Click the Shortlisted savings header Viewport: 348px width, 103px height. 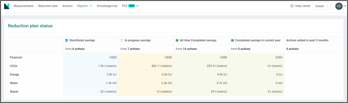click(82, 40)
